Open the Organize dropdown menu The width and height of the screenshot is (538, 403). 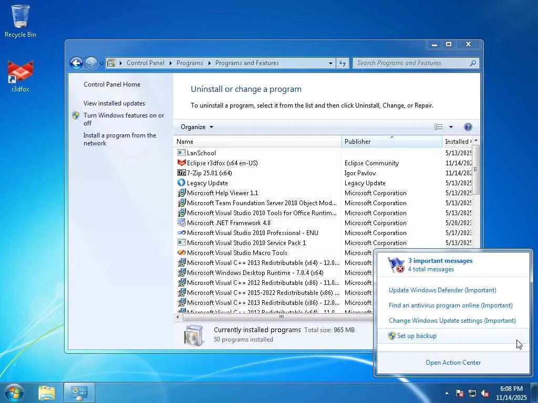click(x=197, y=127)
